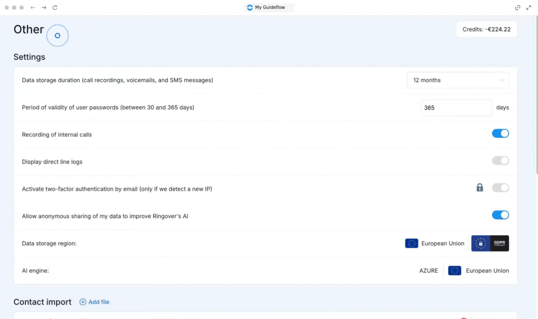Click the Credits balance button
Screen dimensions: 538x319
tap(486, 30)
